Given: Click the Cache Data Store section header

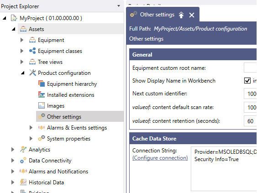Looking at the screenshot, I should (193, 138).
